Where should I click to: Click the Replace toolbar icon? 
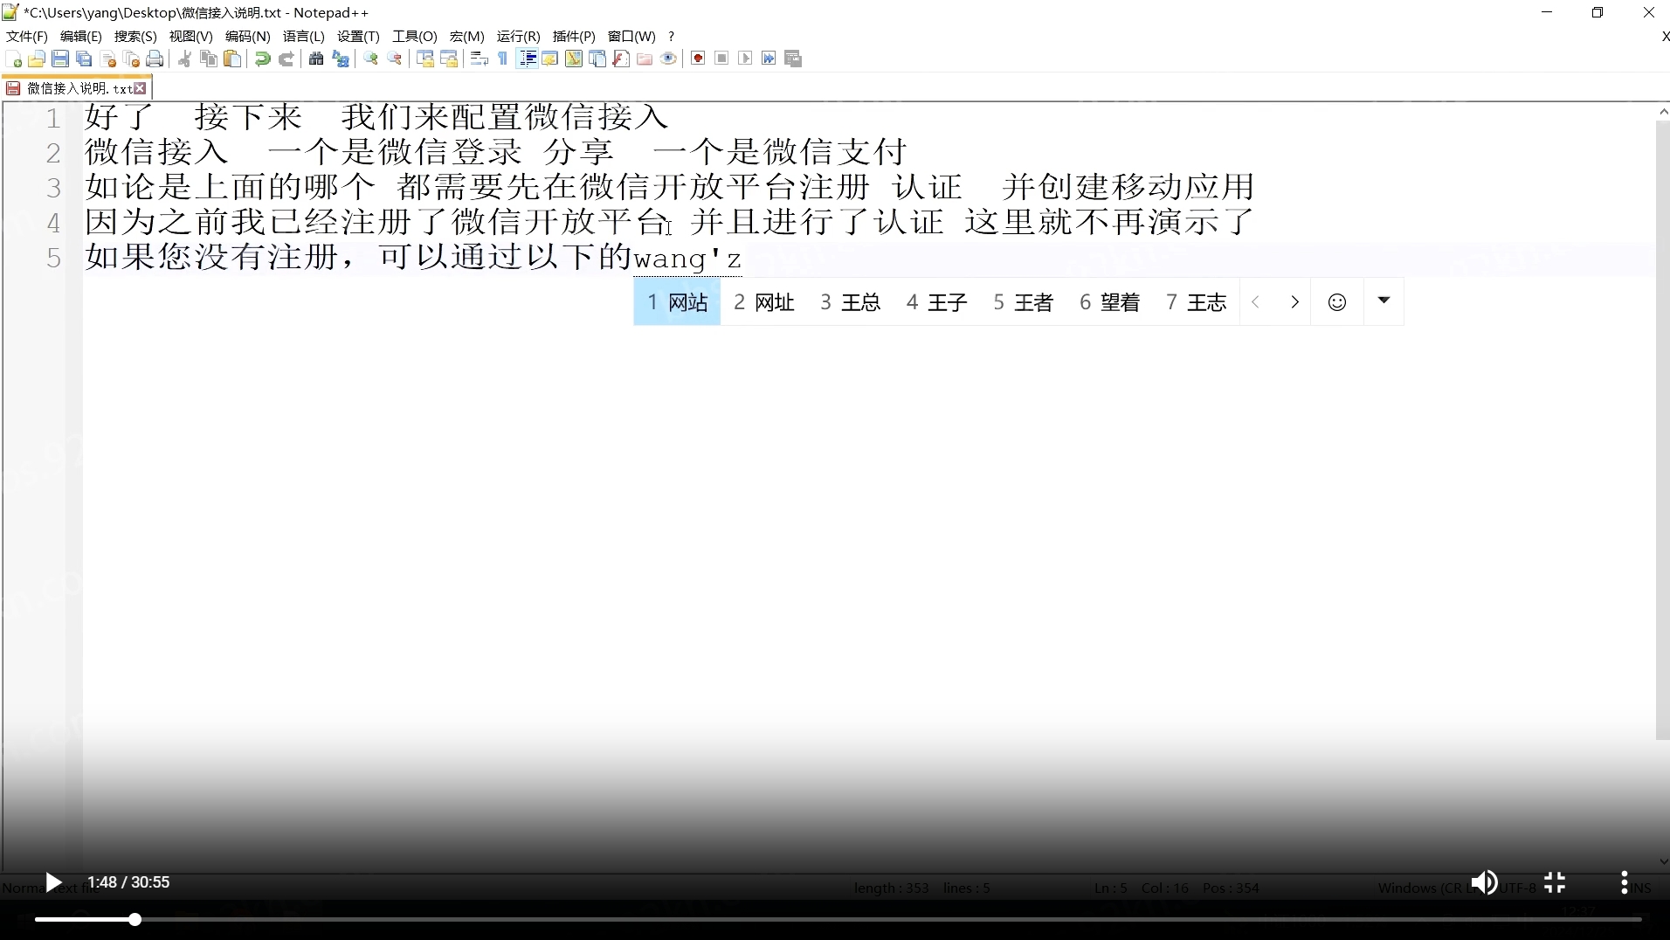(x=341, y=59)
